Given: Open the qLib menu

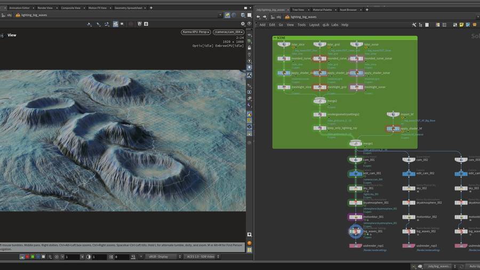Looking at the screenshot, I should [325, 25].
